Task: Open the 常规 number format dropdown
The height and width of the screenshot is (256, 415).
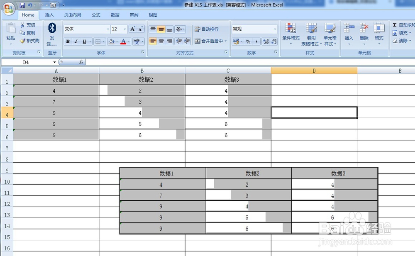Action: 276,29
